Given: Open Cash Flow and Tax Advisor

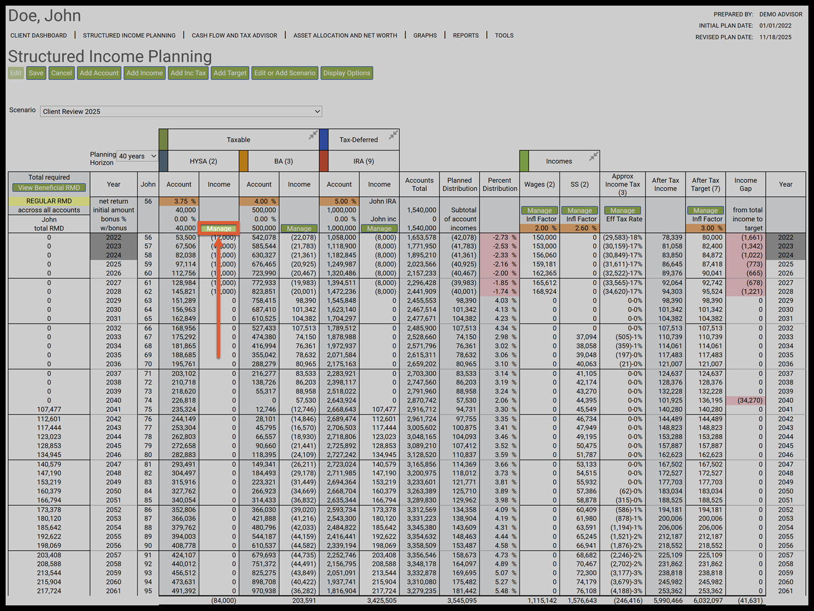Looking at the screenshot, I should (x=234, y=35).
